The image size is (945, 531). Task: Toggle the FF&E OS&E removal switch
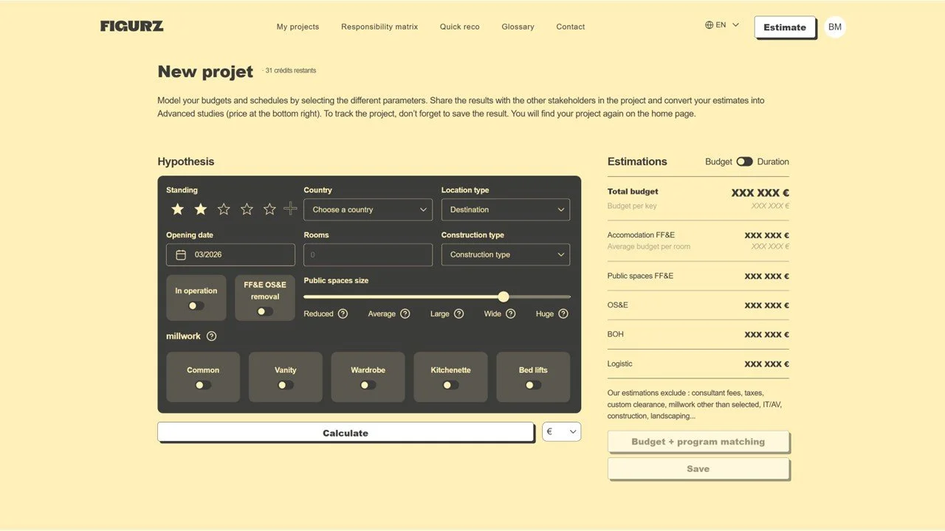pyautogui.click(x=264, y=311)
